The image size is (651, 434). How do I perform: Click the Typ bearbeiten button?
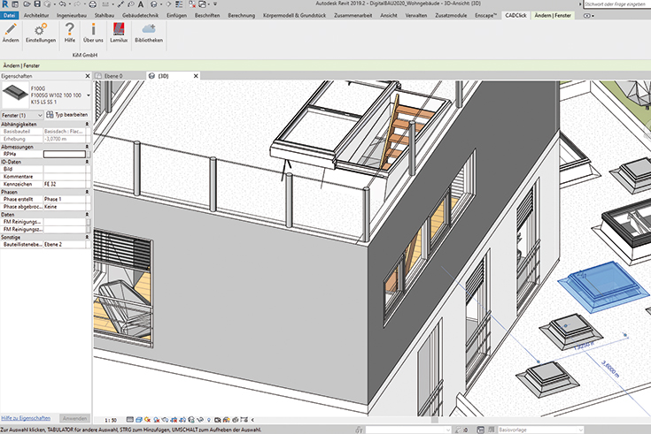[67, 115]
